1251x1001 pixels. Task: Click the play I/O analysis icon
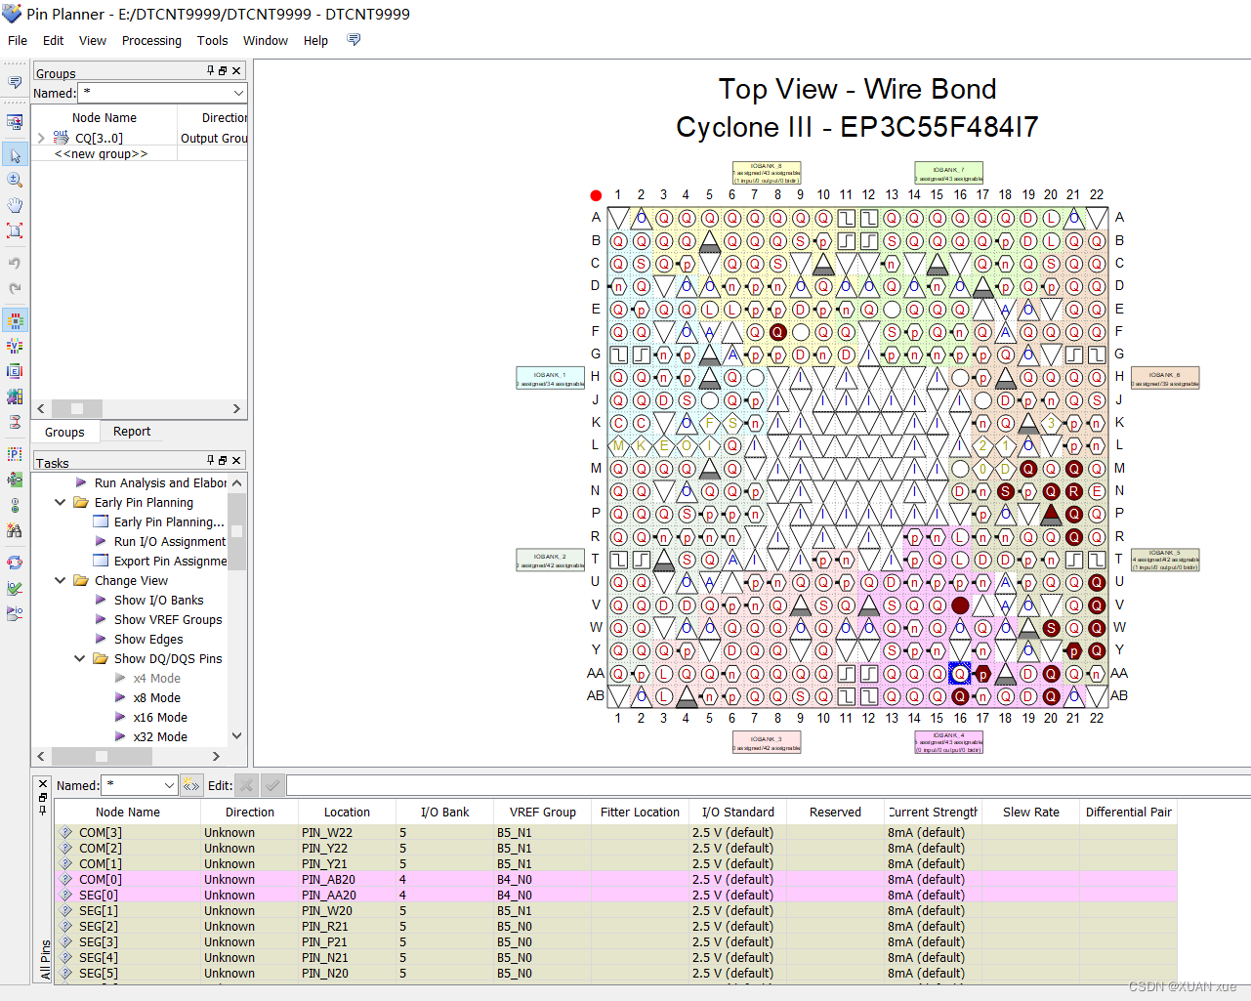tap(15, 613)
